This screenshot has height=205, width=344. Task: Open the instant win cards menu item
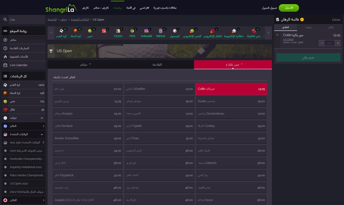pyautogui.click(x=165, y=8)
